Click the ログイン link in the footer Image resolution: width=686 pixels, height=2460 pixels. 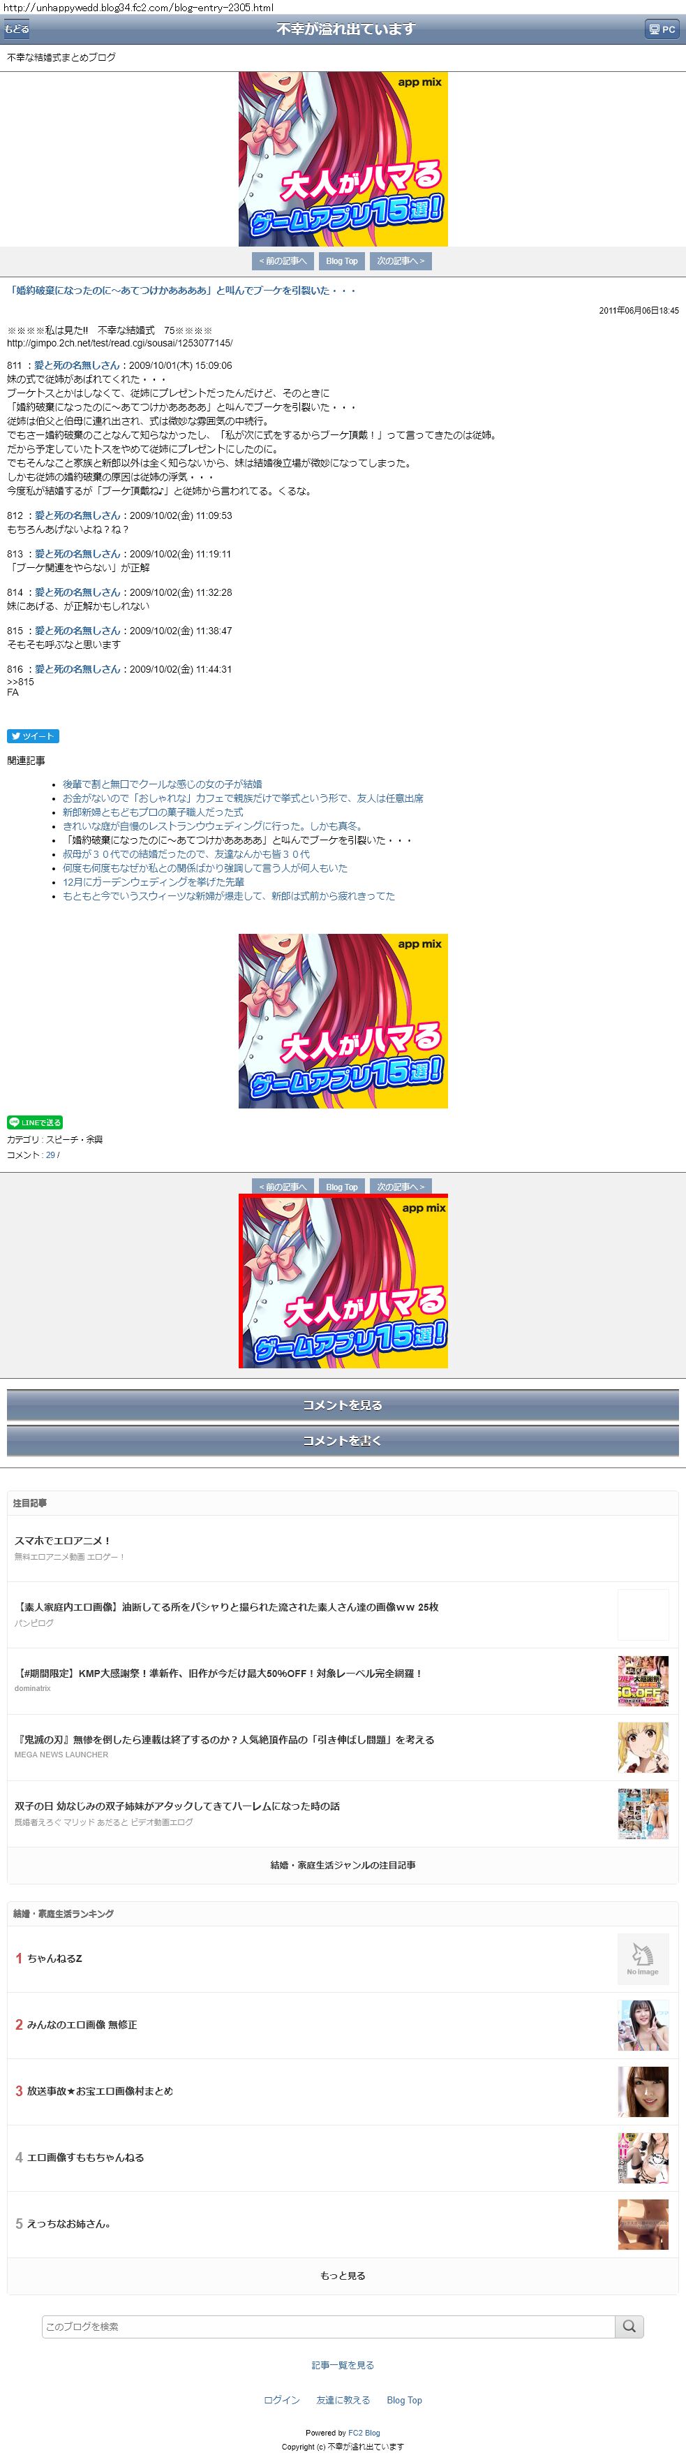point(281,2400)
